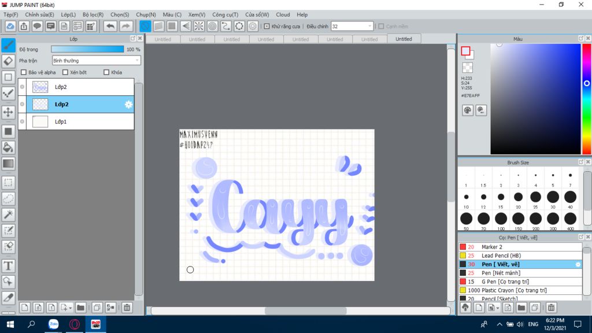Toggle visibility of selected Lớp2 layer

tap(23, 104)
